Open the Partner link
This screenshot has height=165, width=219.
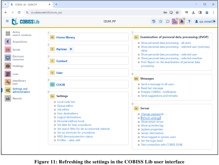pyautogui.click(x=62, y=49)
